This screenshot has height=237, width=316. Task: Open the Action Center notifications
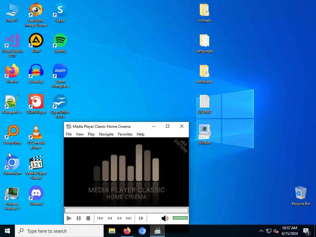click(306, 231)
